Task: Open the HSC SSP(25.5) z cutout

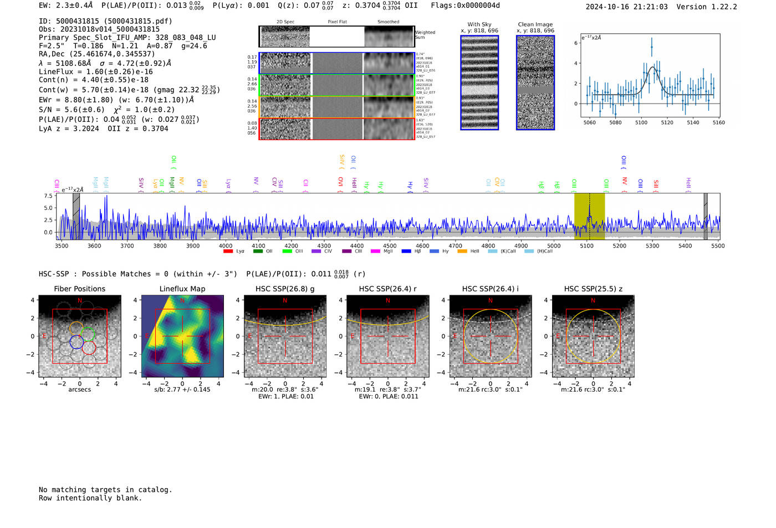Action: [x=593, y=336]
